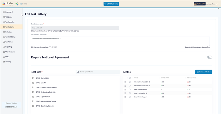
Task: Collapse the sidebar with the chevron button
Action: tap(22, 15)
